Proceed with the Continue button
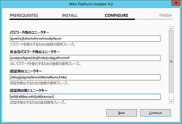182x124 pixels. tap(155, 113)
